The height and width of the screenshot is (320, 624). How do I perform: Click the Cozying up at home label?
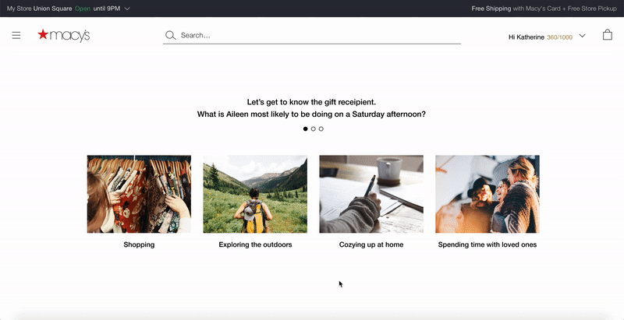tap(371, 244)
